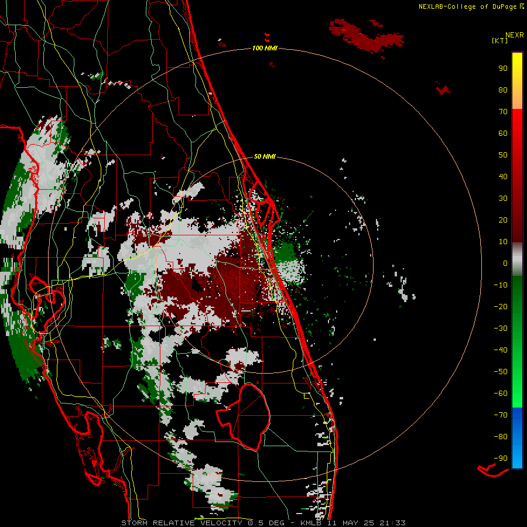Pick the blue segment of the color bar
This screenshot has width=527, height=527.
point(517,437)
